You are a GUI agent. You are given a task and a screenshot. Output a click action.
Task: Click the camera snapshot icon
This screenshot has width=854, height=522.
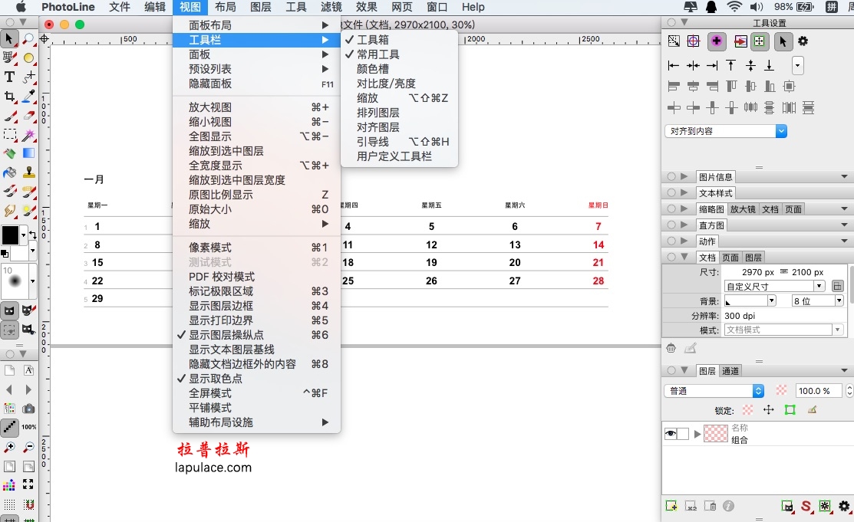pos(29,409)
